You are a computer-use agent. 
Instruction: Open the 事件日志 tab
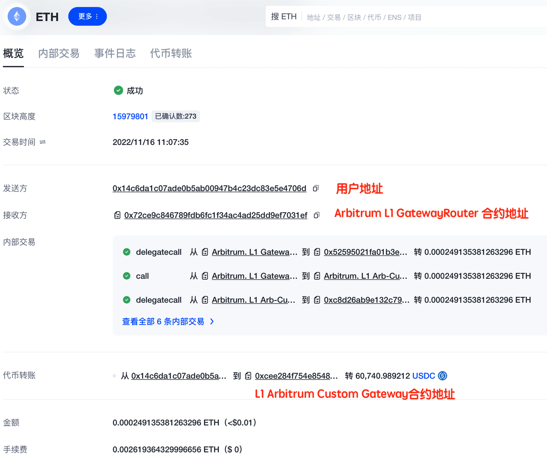pos(115,53)
